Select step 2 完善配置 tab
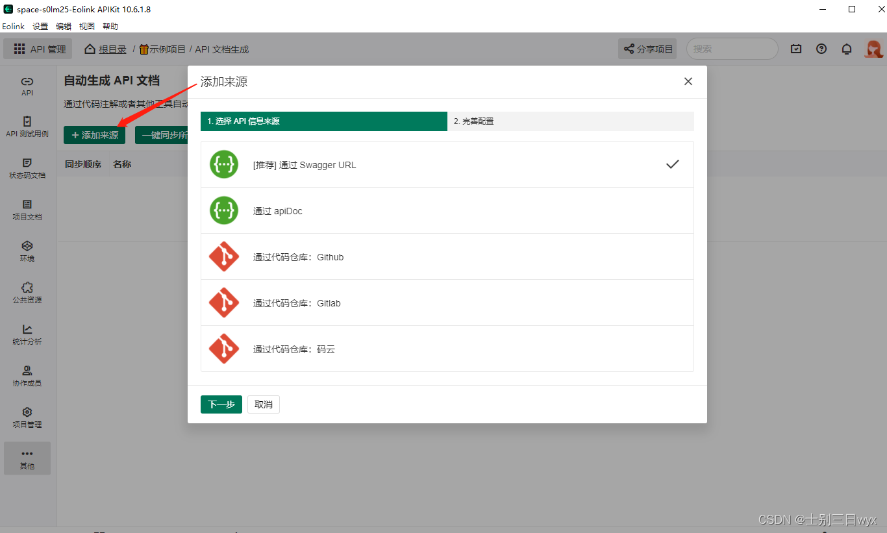Viewport: 887px width, 533px height. (571, 121)
